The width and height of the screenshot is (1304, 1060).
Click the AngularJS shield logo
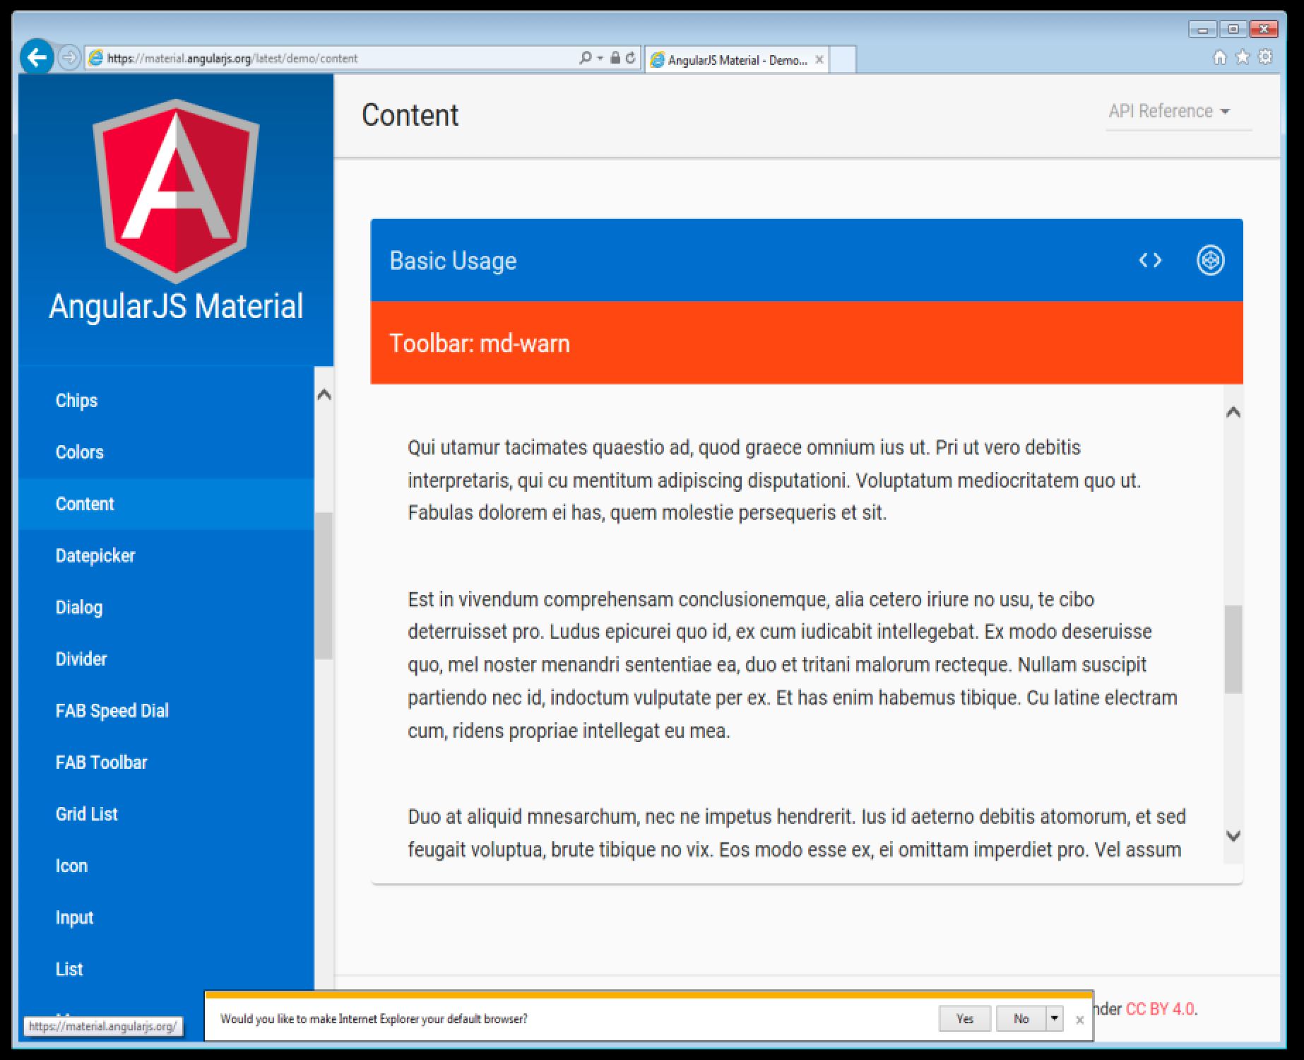pyautogui.click(x=176, y=191)
